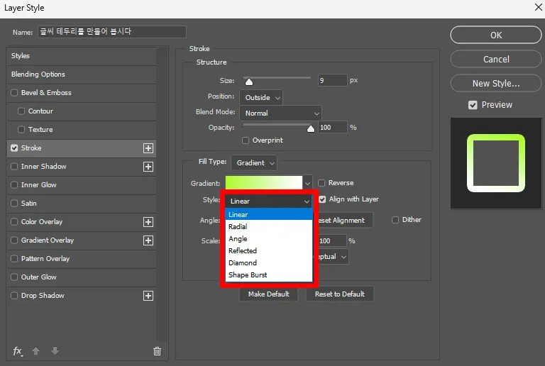Enable the Satin checkbox
This screenshot has width=545, height=366.
pyautogui.click(x=14, y=203)
